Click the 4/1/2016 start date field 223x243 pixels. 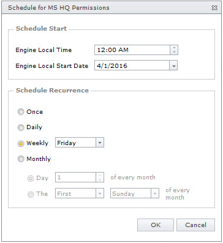pos(132,65)
